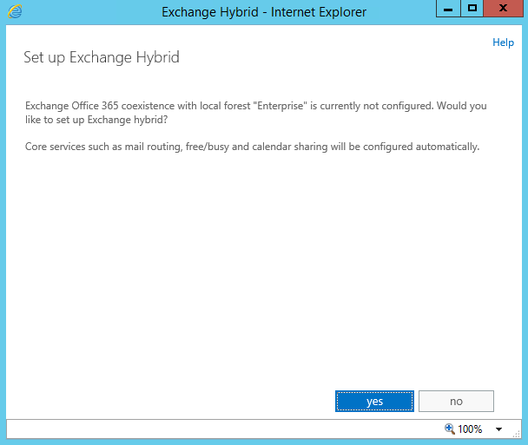The image size is (528, 445).
Task: Click the 'Exchange Office 365 coexistence' paragraph
Action: coord(256,113)
